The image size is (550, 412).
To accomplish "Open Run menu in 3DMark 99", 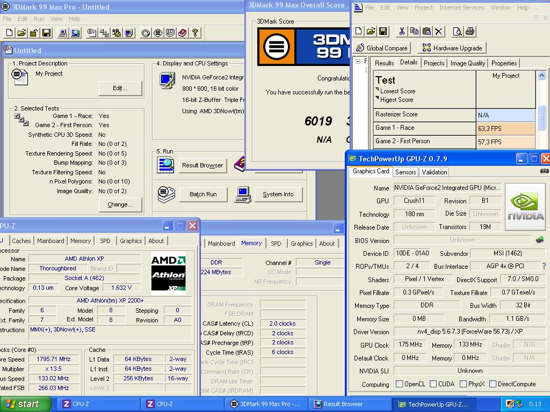I will (39, 19).
